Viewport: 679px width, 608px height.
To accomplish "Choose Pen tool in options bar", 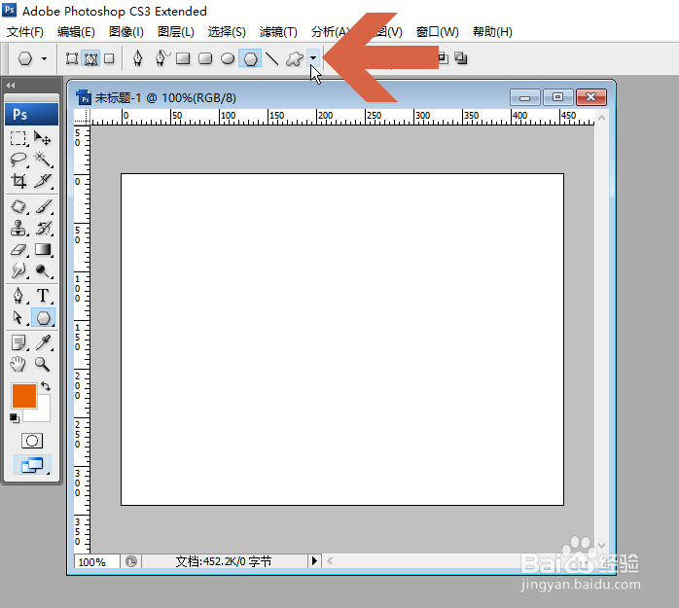I will (138, 58).
